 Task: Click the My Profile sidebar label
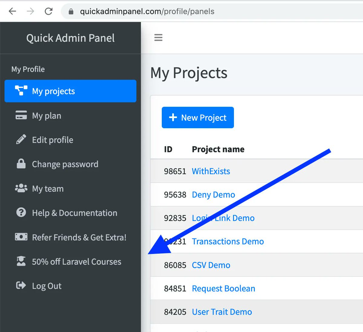(x=28, y=69)
